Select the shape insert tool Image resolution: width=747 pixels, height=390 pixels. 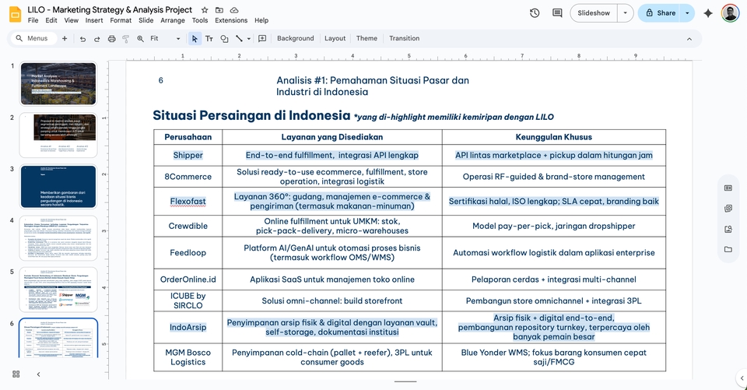pyautogui.click(x=223, y=38)
